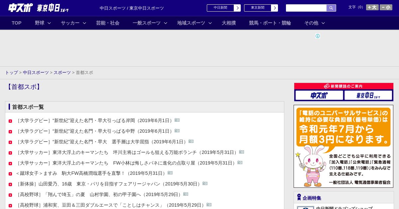Click photo icon beside 山田愛乃 article

(205, 183)
